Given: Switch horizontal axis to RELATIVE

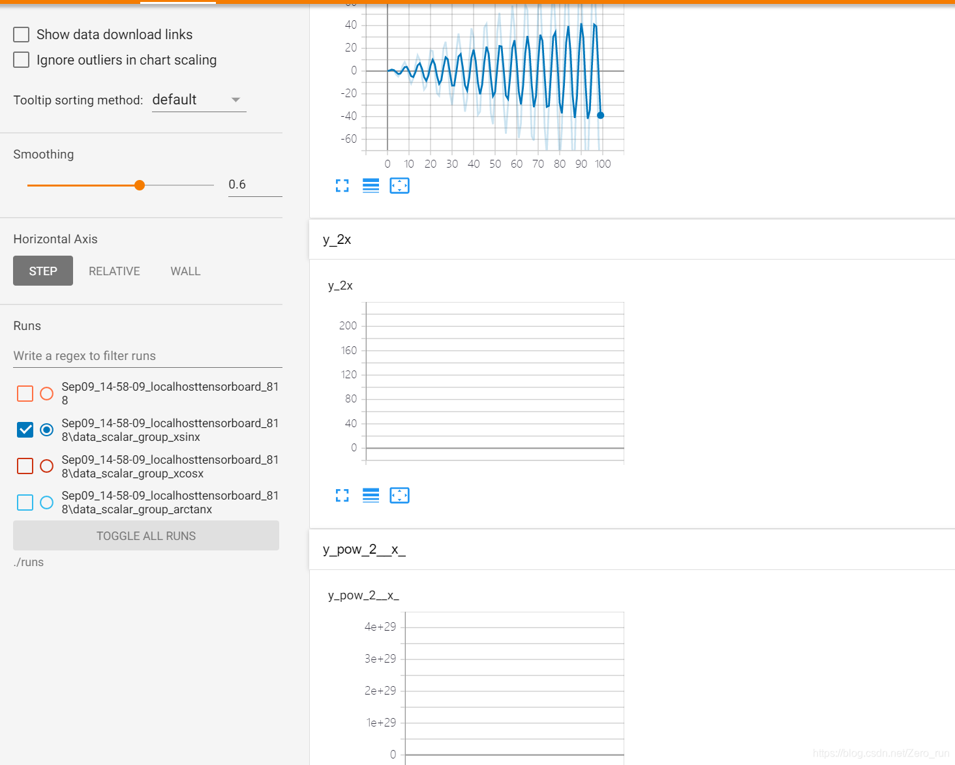Looking at the screenshot, I should [114, 271].
